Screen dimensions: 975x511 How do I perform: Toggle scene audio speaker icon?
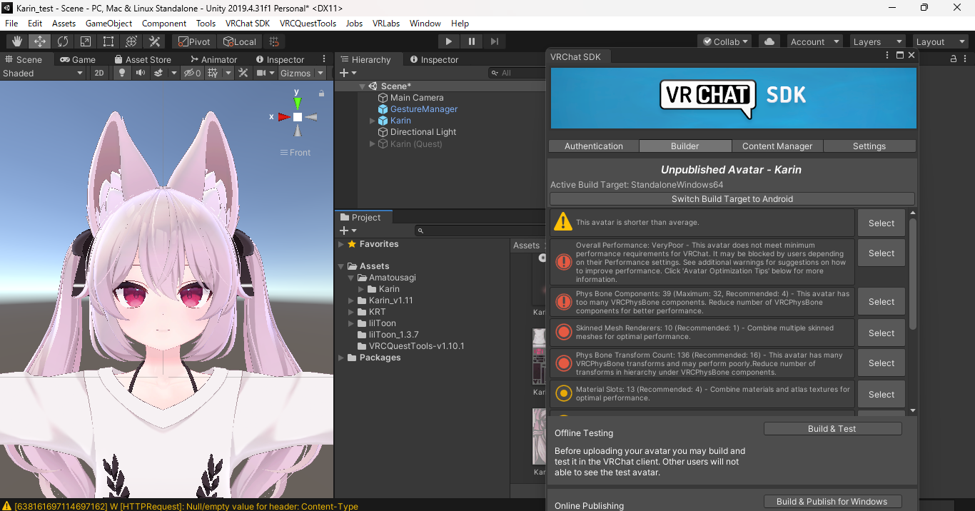coord(140,73)
